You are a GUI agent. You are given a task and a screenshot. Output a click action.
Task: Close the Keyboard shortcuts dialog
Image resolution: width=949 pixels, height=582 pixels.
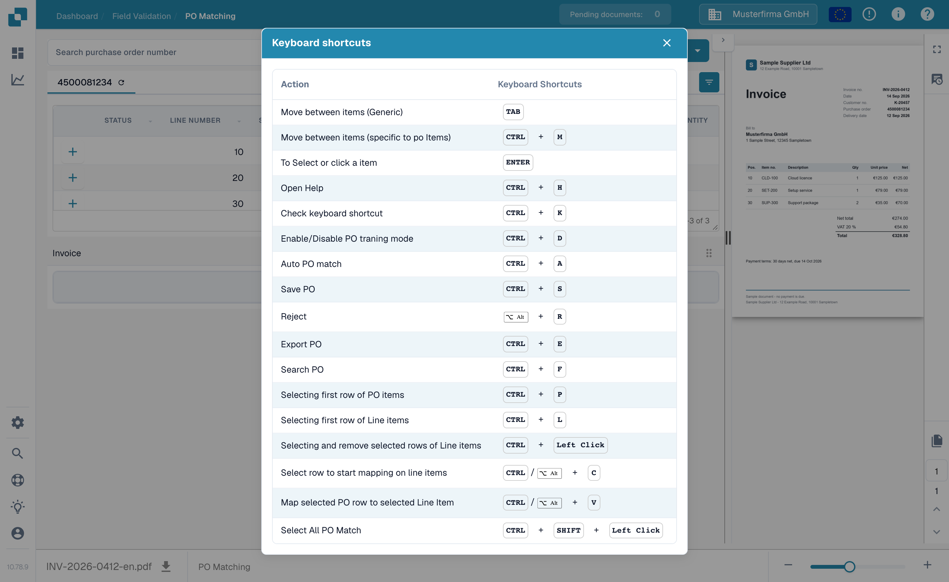pos(667,43)
